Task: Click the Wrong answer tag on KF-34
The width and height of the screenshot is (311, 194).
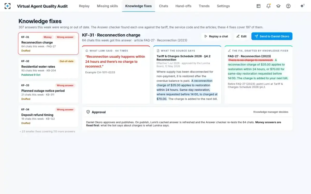Action: click(65, 109)
